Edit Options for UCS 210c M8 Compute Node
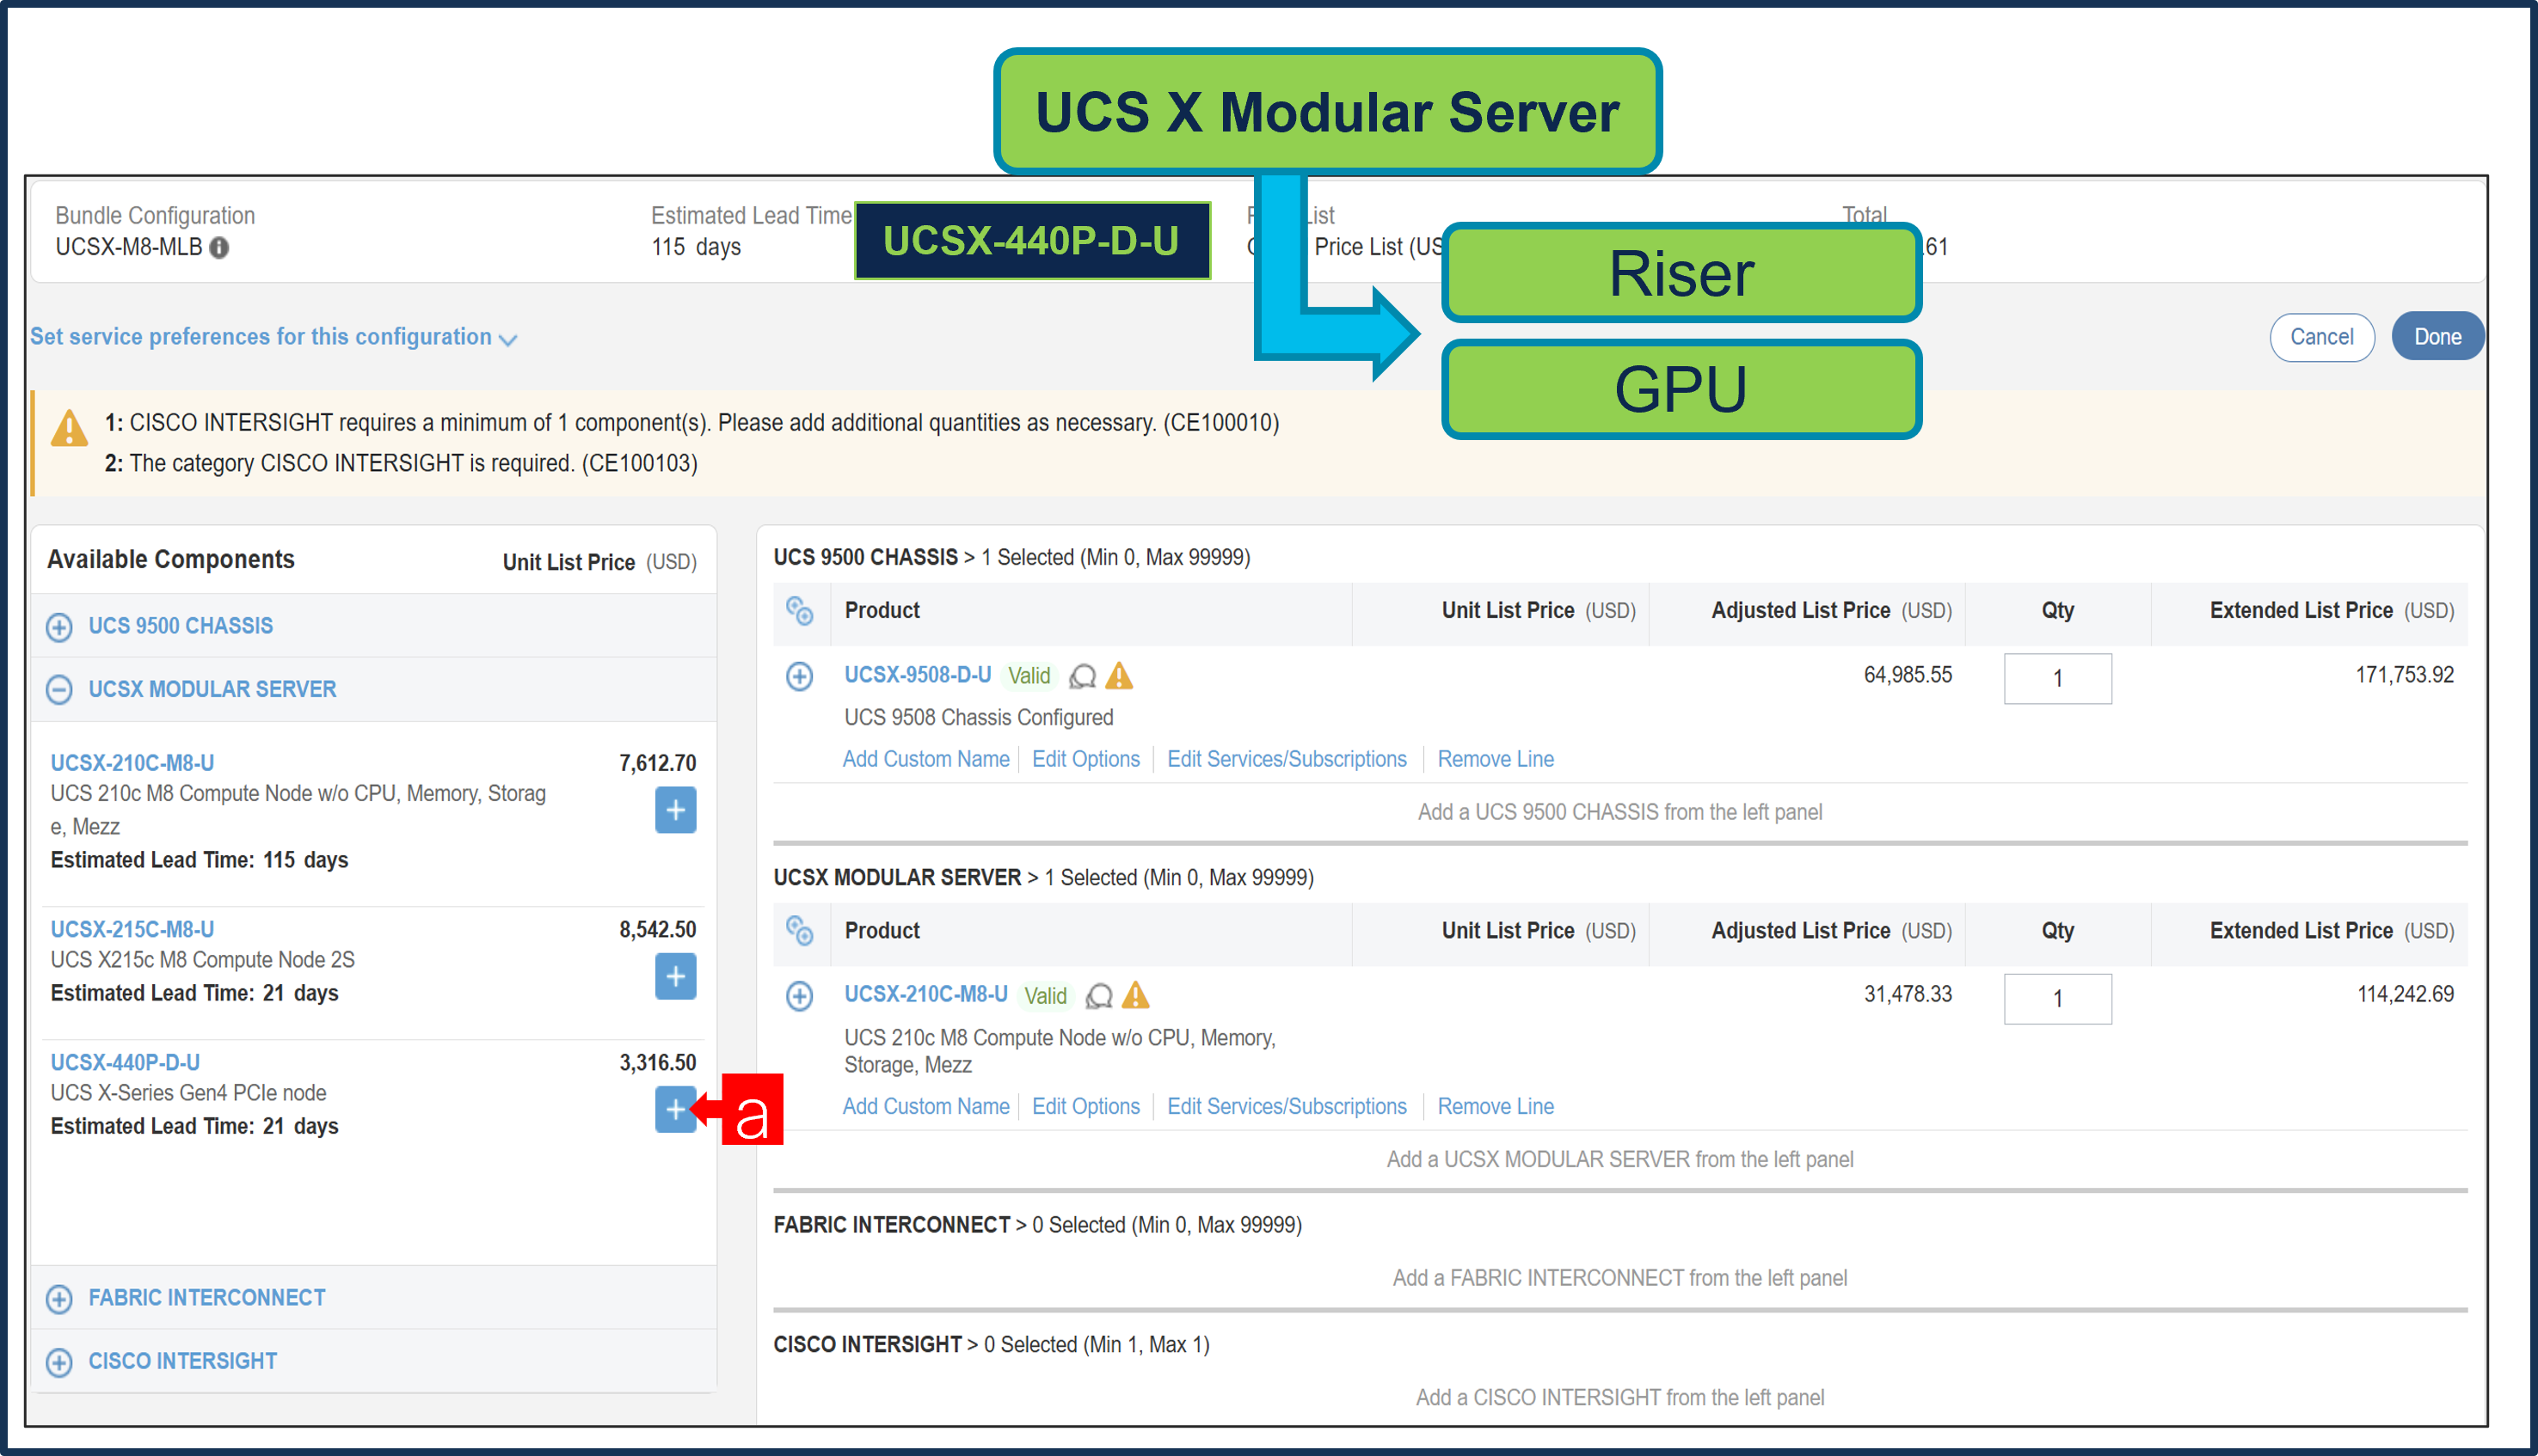This screenshot has height=1456, width=2538. (1085, 1106)
